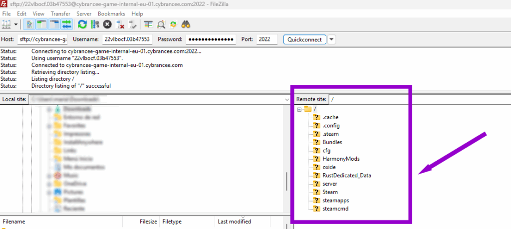Refresh file and folder lists
Screen dimensions: 511x229
(82, 24)
